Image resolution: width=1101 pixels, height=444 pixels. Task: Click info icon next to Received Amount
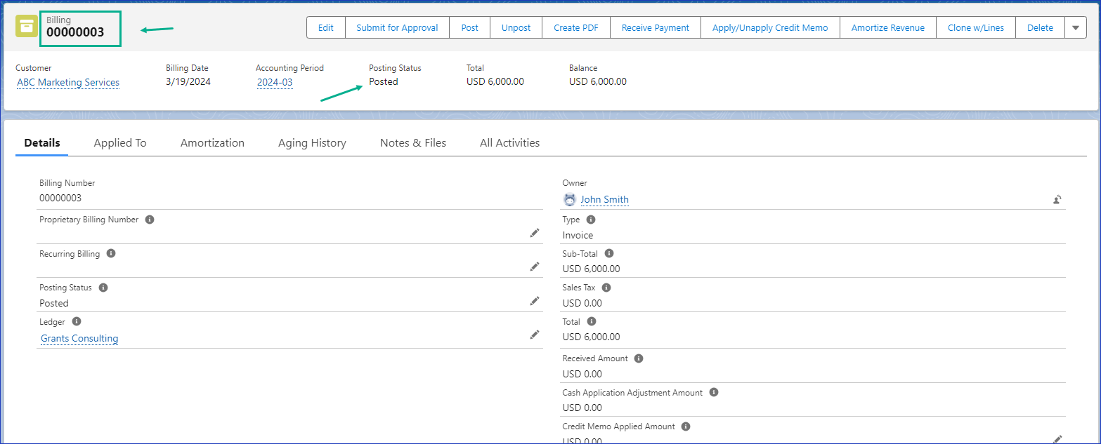pyautogui.click(x=639, y=358)
